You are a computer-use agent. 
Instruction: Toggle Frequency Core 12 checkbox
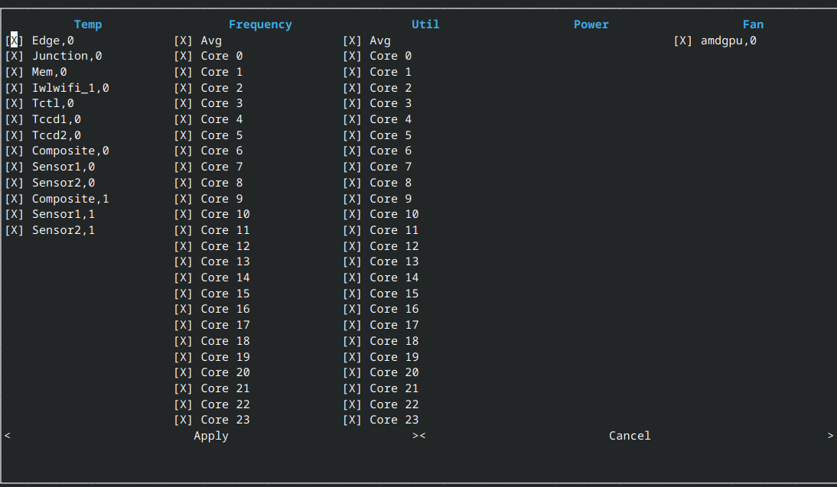(x=183, y=246)
